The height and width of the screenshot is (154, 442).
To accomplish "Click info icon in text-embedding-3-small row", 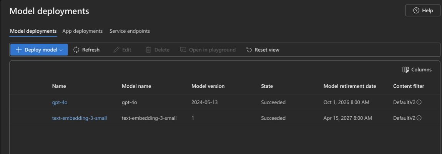I will [419, 118].
